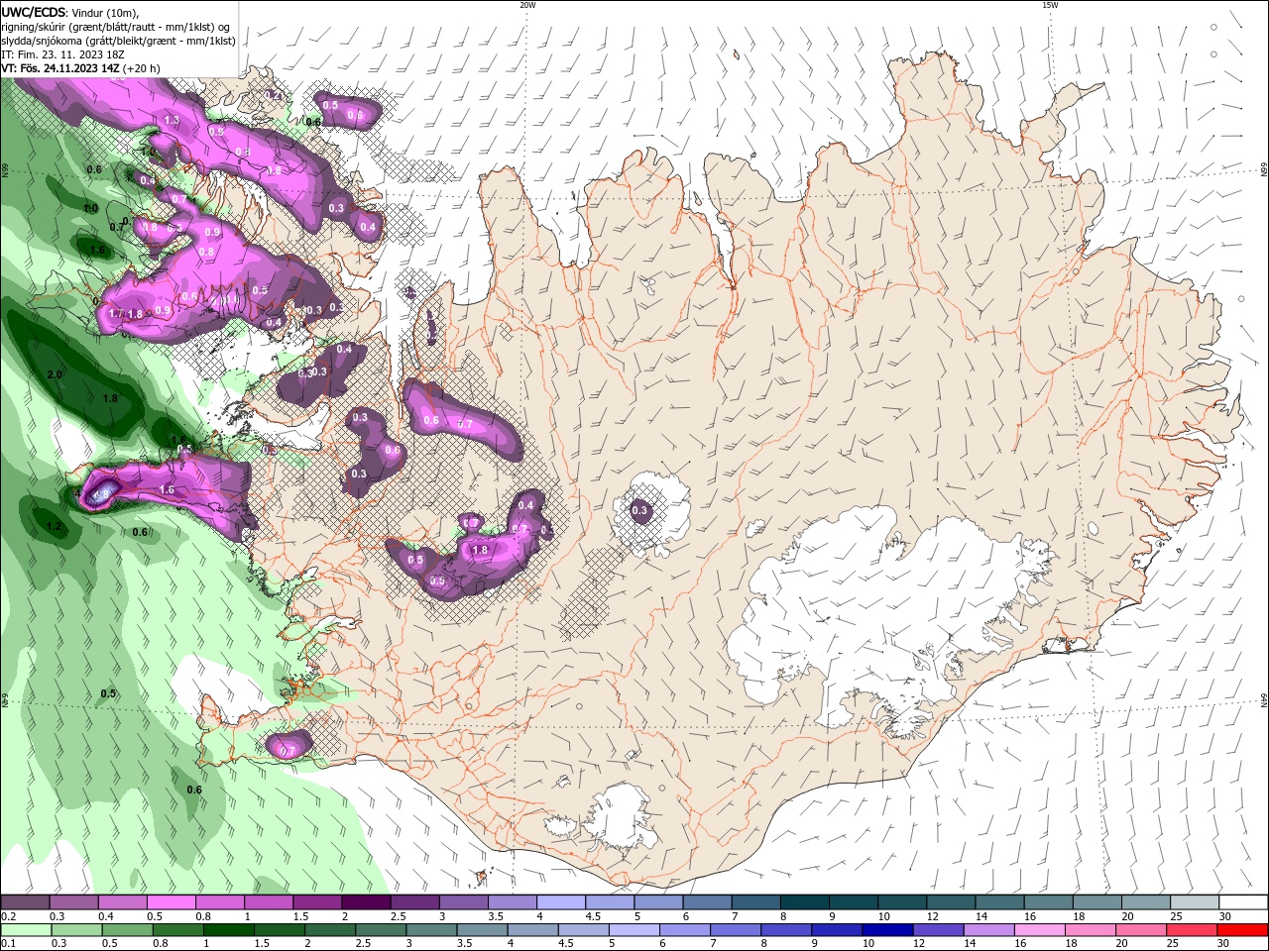Select the violet swatch between 14 and 16, bottom row
The width and height of the screenshot is (1269, 951).
[988, 930]
